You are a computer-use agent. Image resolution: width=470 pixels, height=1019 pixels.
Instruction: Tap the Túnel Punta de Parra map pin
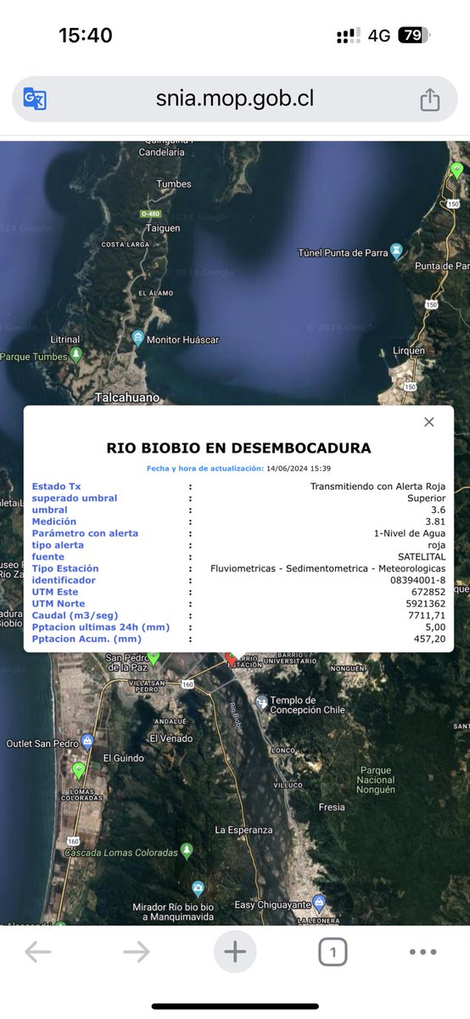[x=395, y=251]
